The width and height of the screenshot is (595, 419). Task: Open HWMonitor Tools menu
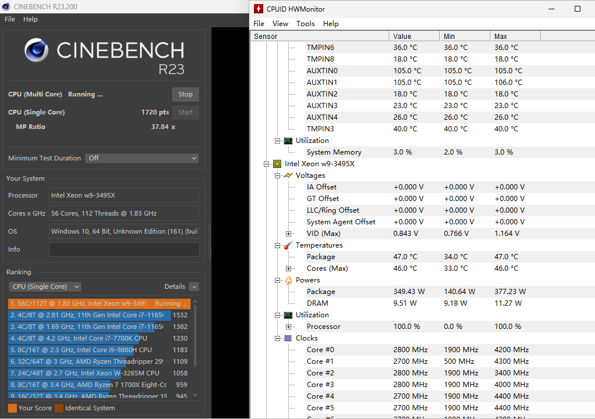click(x=306, y=23)
